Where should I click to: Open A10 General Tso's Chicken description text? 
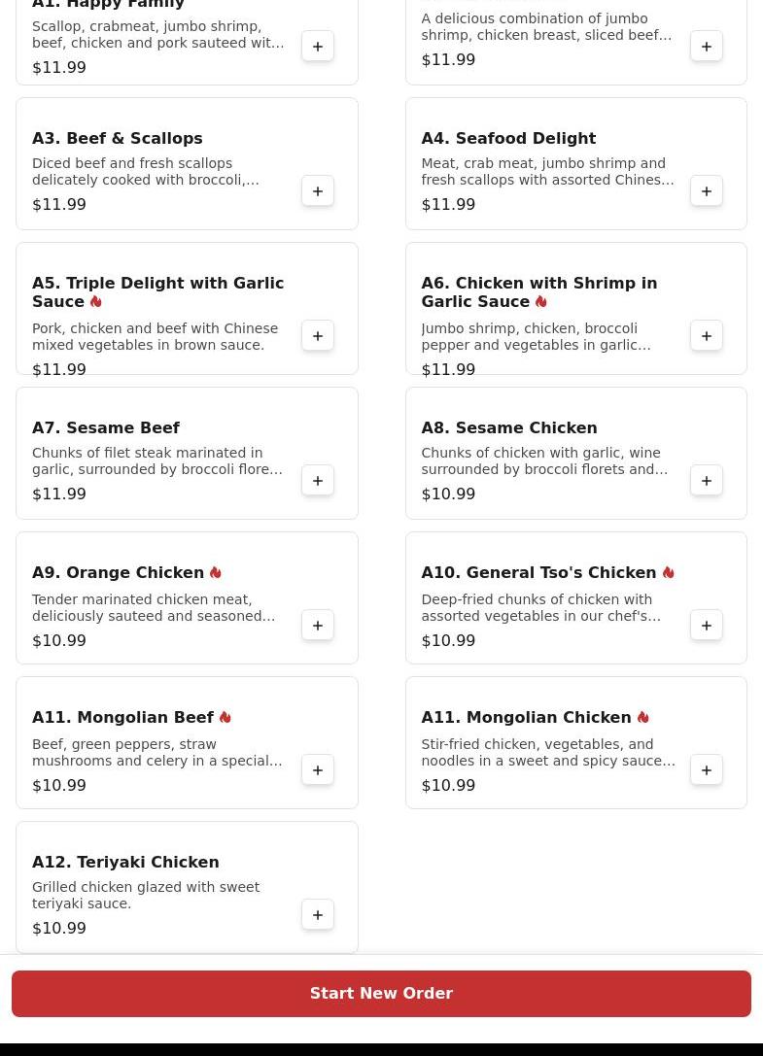click(x=540, y=607)
